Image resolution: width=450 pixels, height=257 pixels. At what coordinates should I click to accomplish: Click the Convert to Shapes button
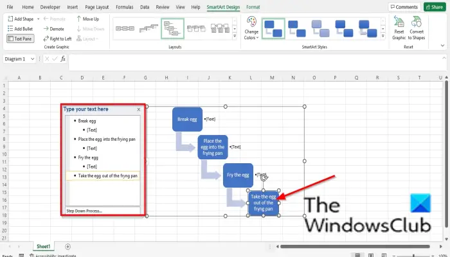click(x=417, y=28)
